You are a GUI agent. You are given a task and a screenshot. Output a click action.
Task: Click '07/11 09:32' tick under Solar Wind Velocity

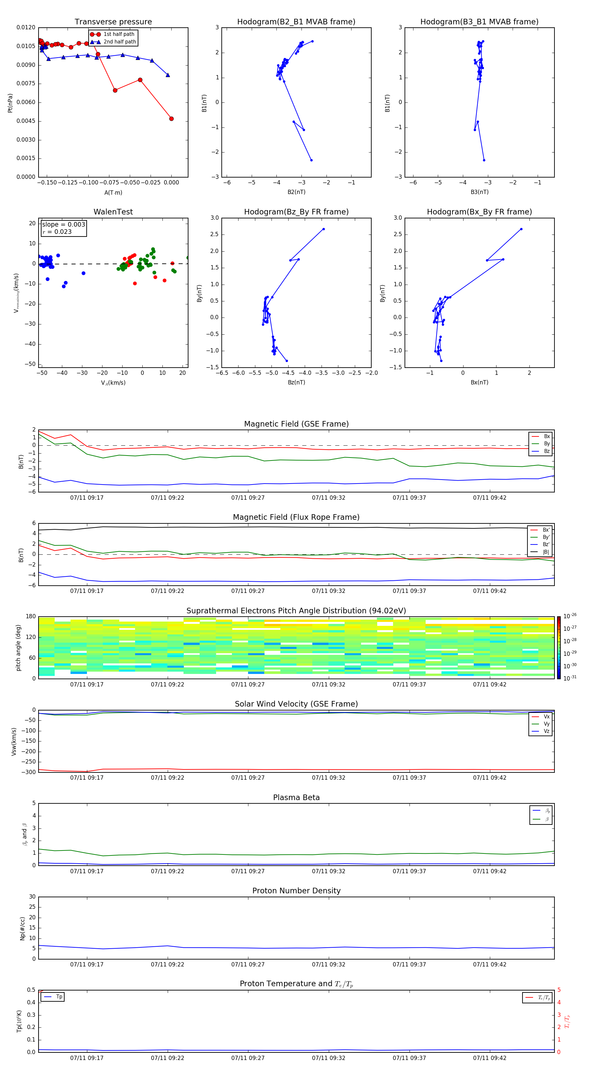328,778
